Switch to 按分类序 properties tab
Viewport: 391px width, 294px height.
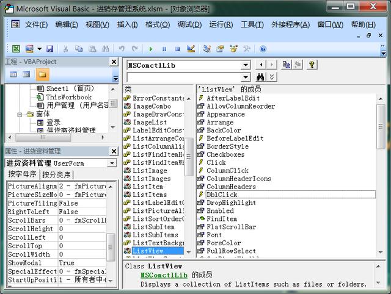click(57, 174)
